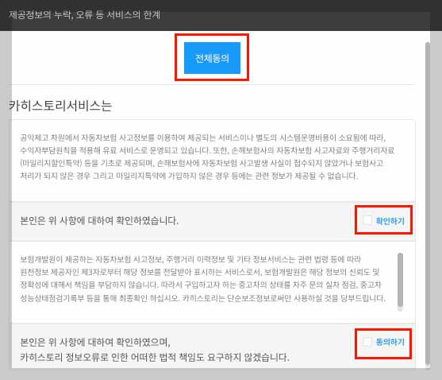This screenshot has height=380, width=442.
Task: Click the paragraph starting 보험개발원이 제공하는
Action: [202, 279]
